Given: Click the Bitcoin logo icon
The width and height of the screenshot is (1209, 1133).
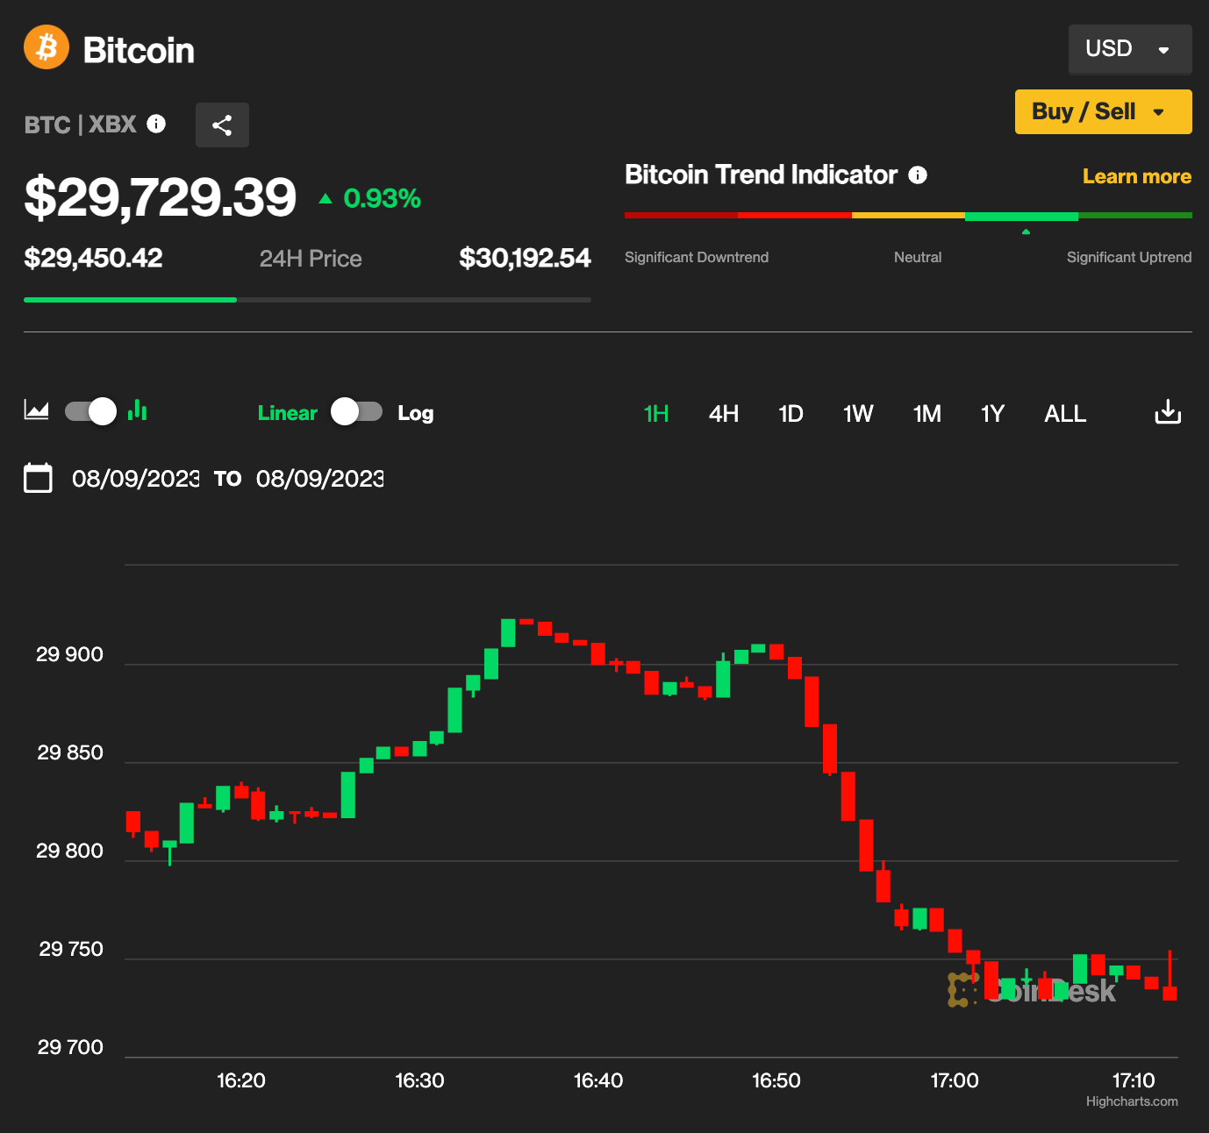Looking at the screenshot, I should tap(46, 47).
